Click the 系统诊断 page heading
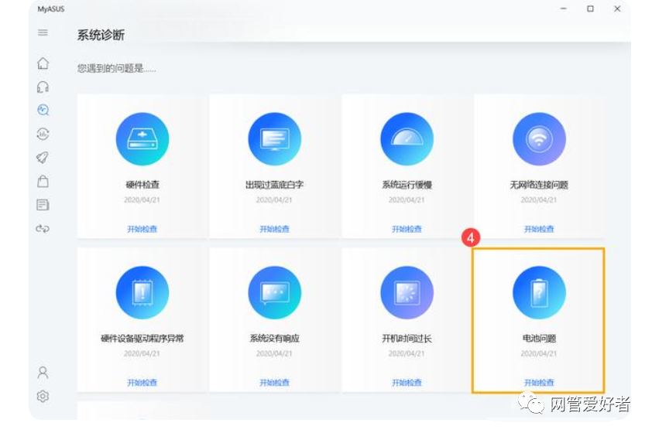 (x=101, y=35)
